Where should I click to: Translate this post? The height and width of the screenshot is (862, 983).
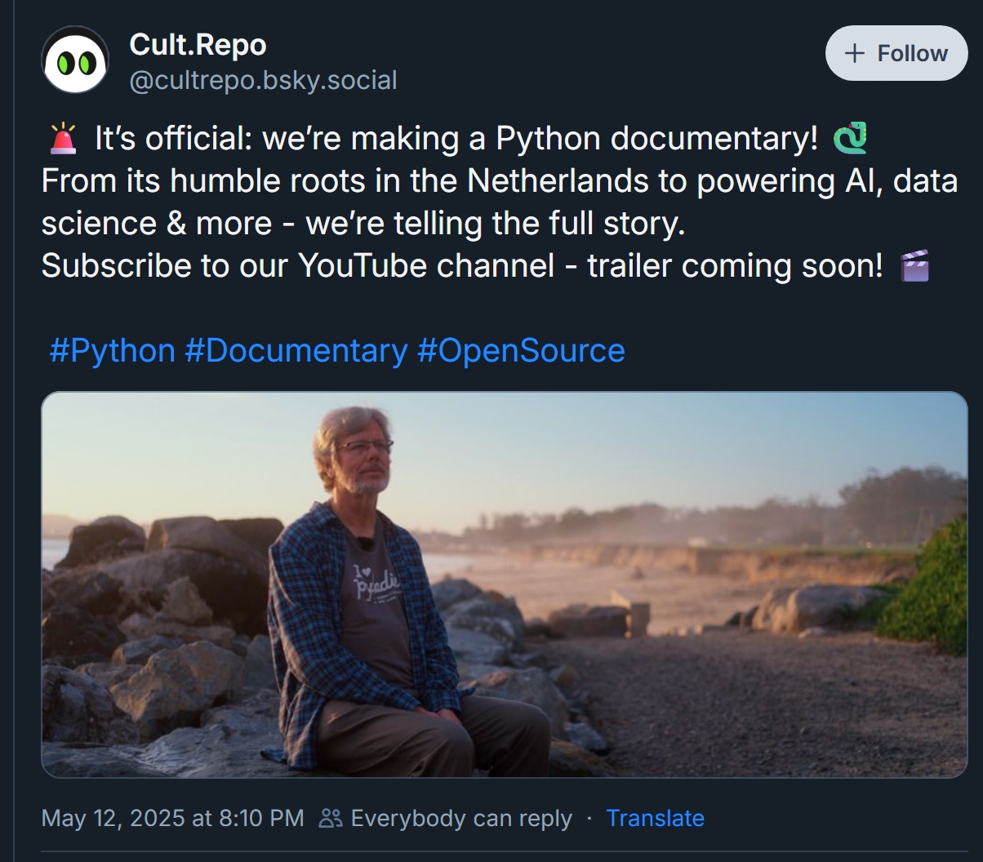point(655,818)
